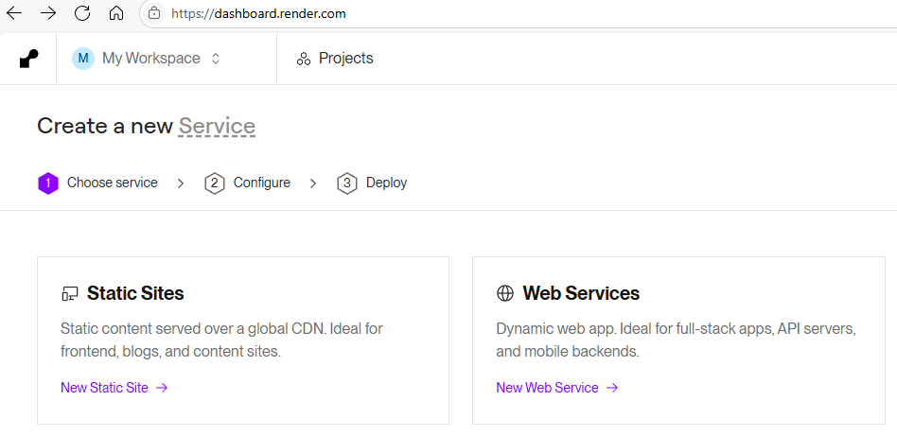
Task: Click the Web Services card heading
Action: coord(581,293)
